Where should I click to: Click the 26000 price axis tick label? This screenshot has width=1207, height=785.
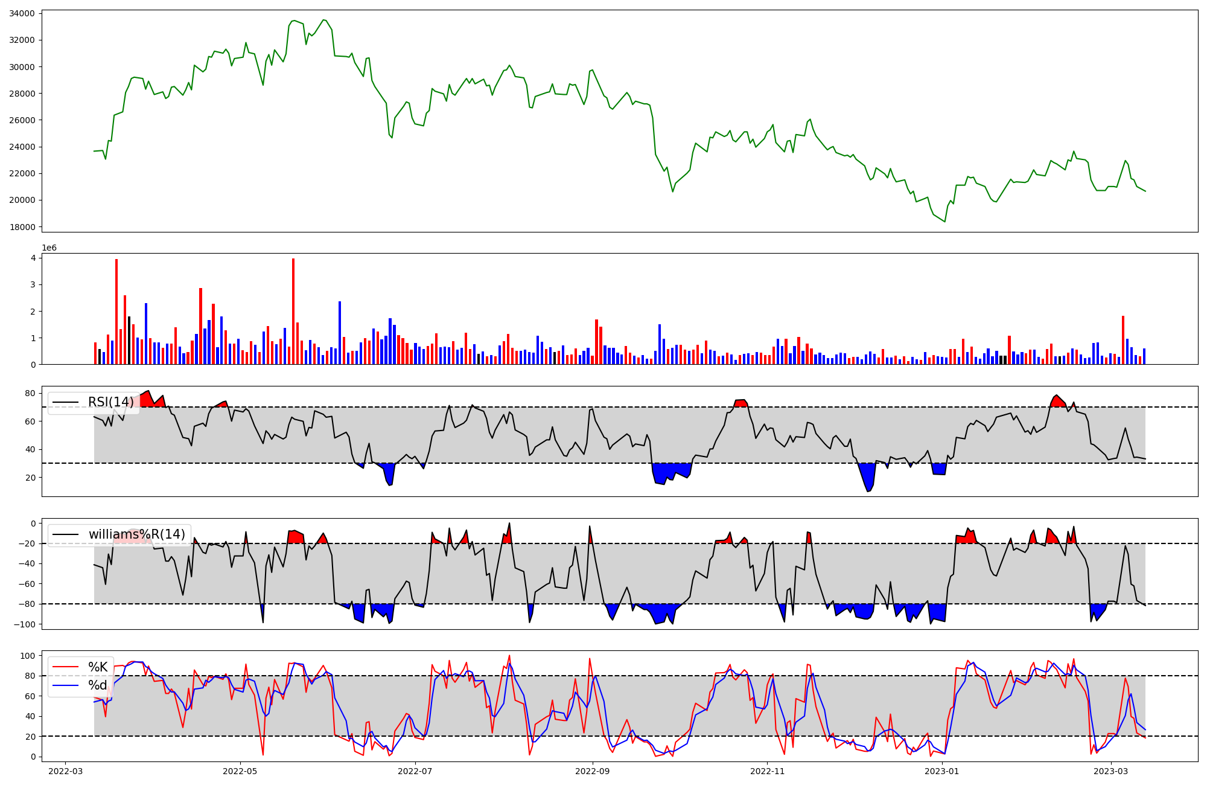22,120
